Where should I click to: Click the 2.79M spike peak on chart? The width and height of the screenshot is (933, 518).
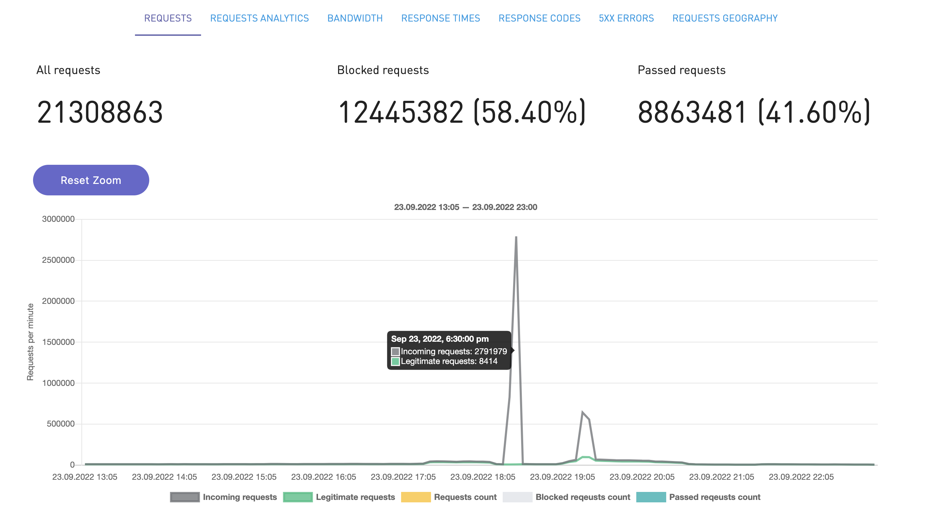pyautogui.click(x=516, y=237)
